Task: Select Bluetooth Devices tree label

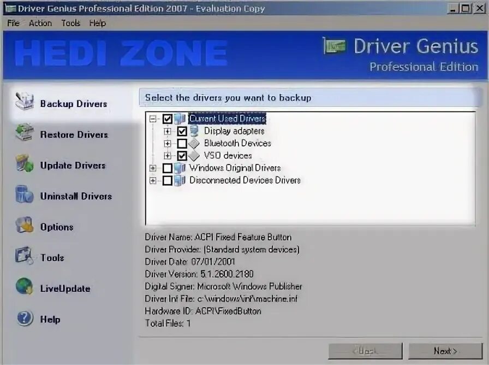Action: pyautogui.click(x=237, y=143)
